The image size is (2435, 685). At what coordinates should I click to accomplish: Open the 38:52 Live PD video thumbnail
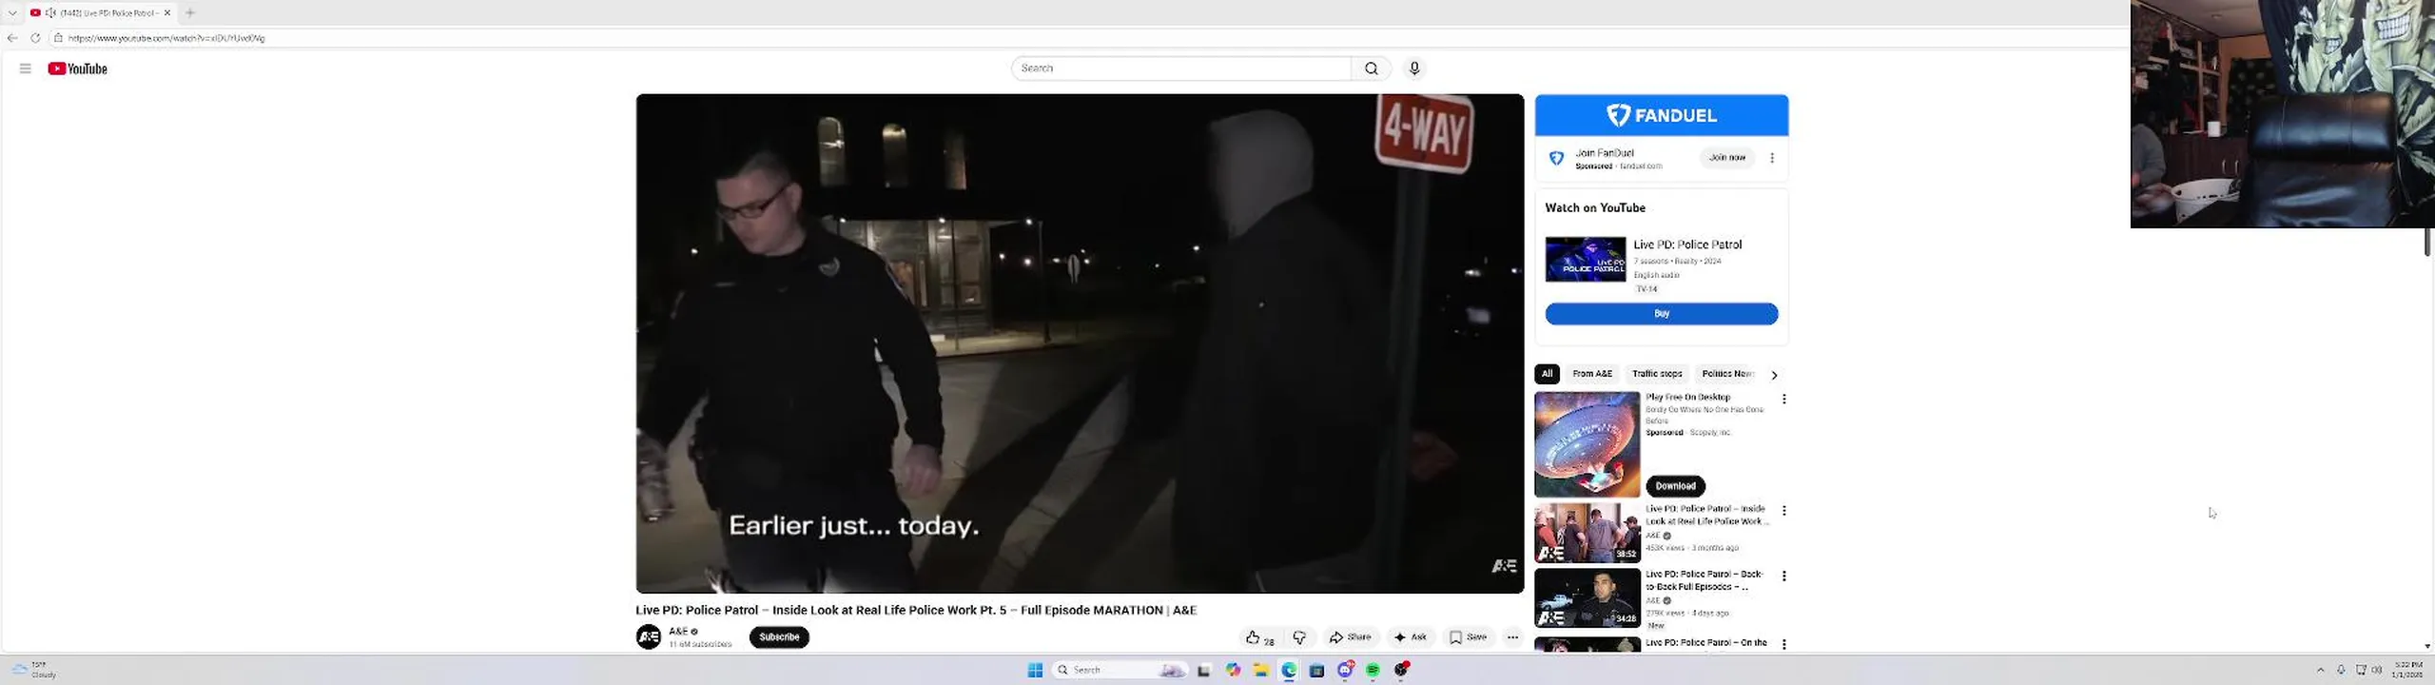[1588, 533]
